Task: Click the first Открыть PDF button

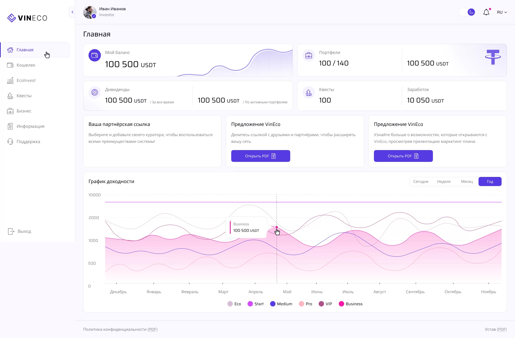Action: point(260,156)
